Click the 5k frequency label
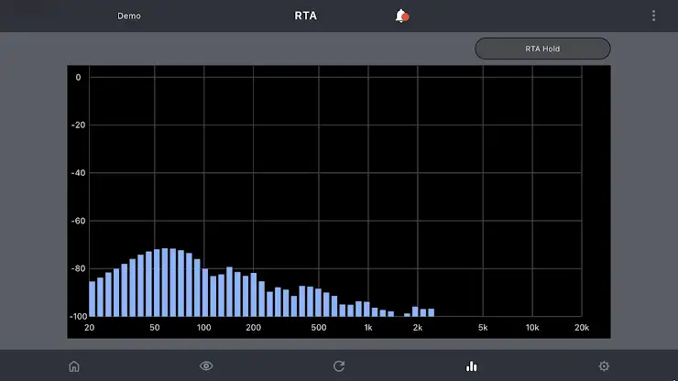The height and width of the screenshot is (381, 678). point(483,328)
